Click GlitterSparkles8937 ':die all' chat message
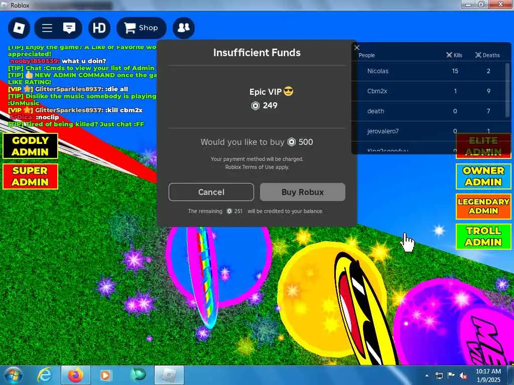Image resolution: width=514 pixels, height=385 pixels. pos(68,89)
